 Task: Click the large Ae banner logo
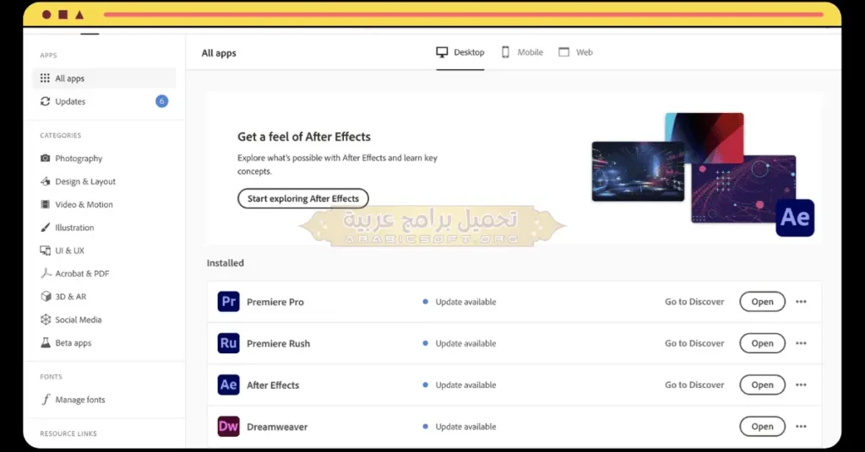click(795, 218)
